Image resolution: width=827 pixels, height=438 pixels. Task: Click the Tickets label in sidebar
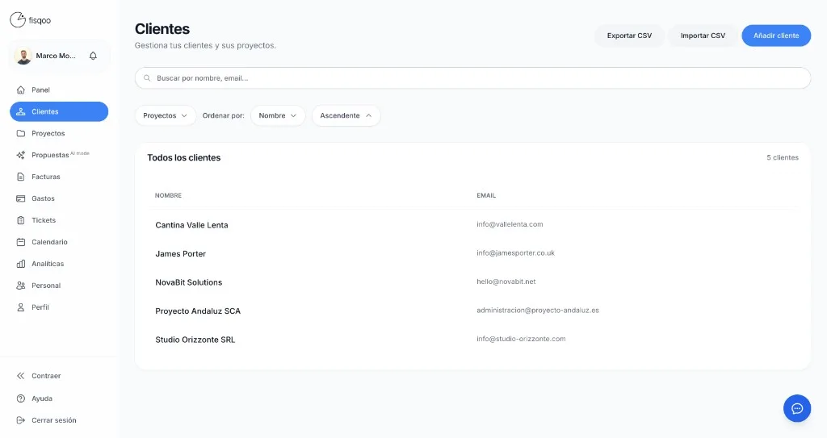click(x=44, y=220)
